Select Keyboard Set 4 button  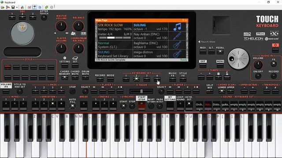(157, 79)
